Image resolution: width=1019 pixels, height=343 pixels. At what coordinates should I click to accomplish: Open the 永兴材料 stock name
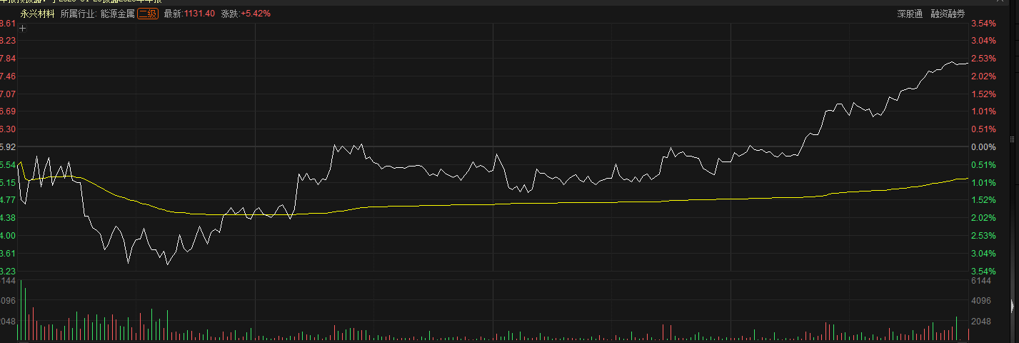37,14
